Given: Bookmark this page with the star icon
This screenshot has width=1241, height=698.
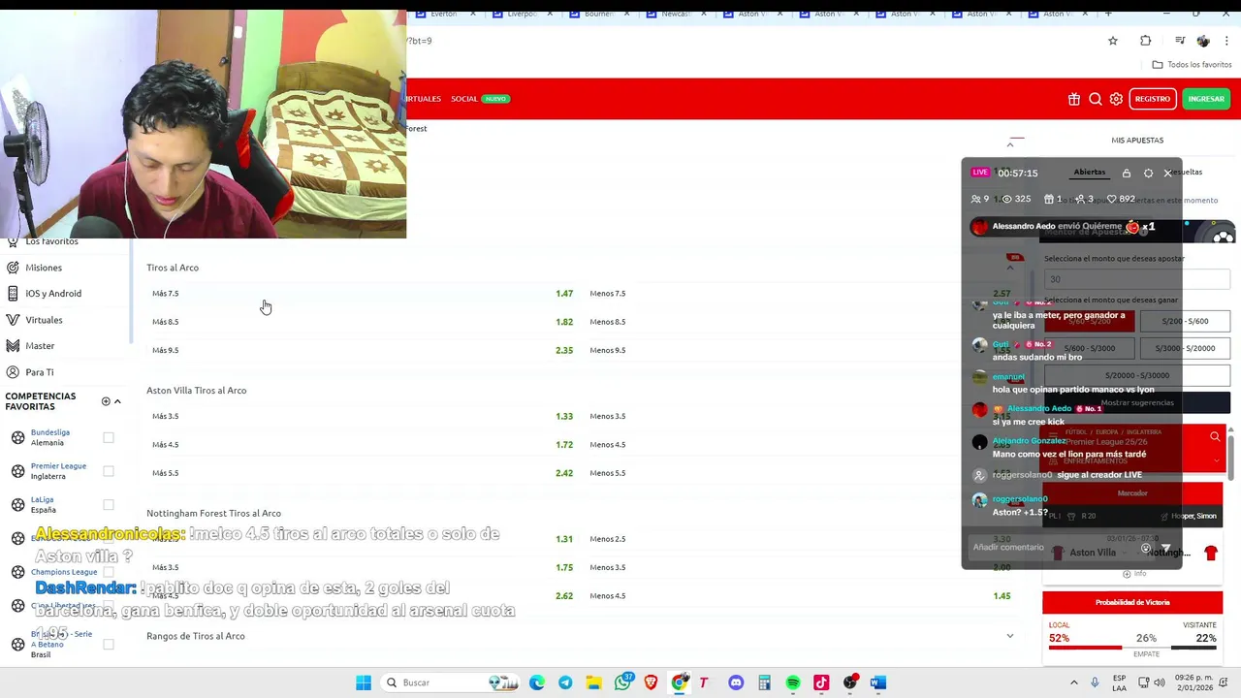Looking at the screenshot, I should pos(1113,41).
